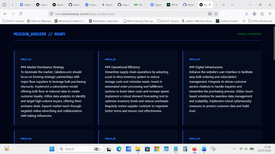Image resolution: width=275 pixels, height=154 pixels.
Task: Open the first ASUS E-Service bookmark folder
Action: coord(13,21)
